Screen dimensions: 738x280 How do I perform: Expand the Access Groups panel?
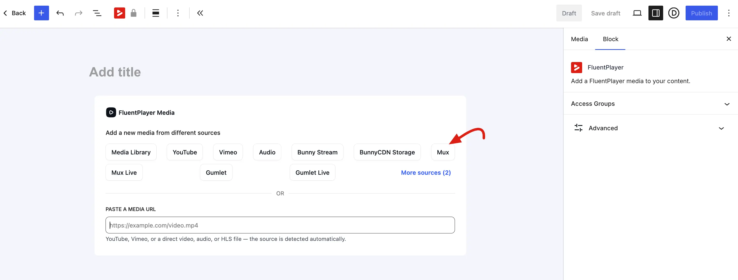point(650,104)
